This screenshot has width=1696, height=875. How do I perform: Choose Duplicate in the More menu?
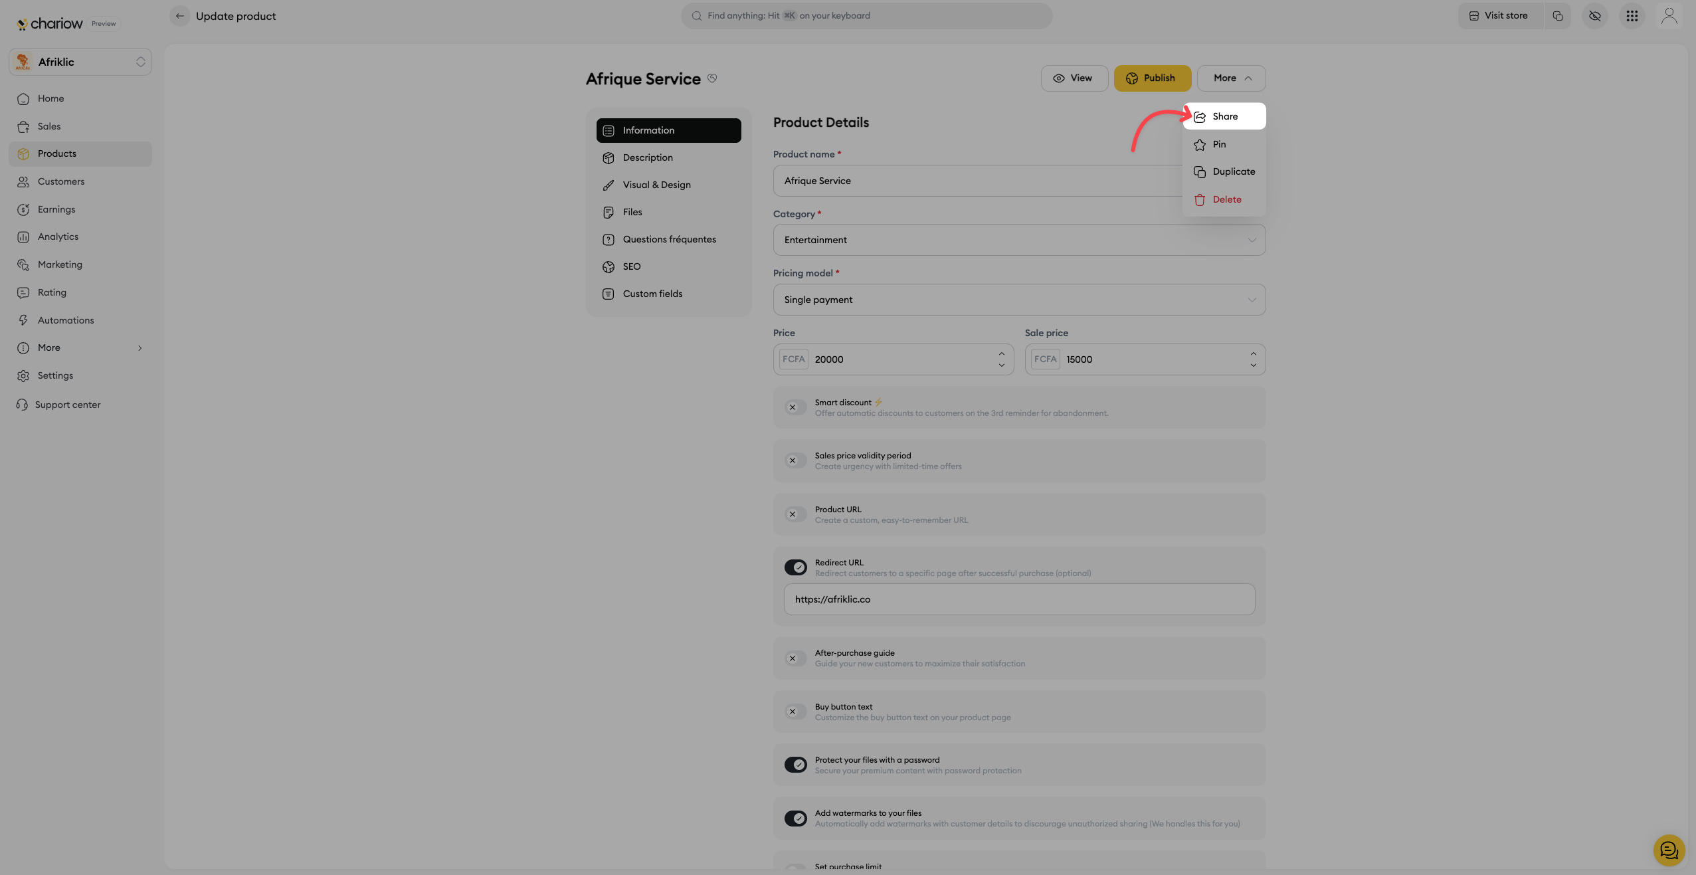coord(1233,171)
